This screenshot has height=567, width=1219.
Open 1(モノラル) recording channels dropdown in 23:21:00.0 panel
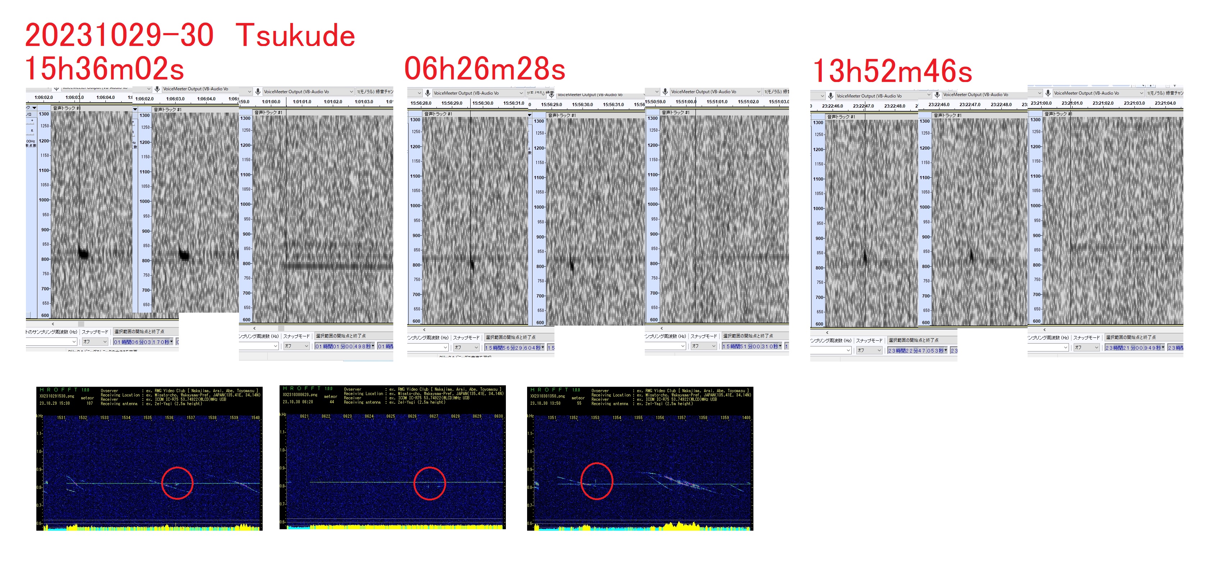click(x=1164, y=93)
